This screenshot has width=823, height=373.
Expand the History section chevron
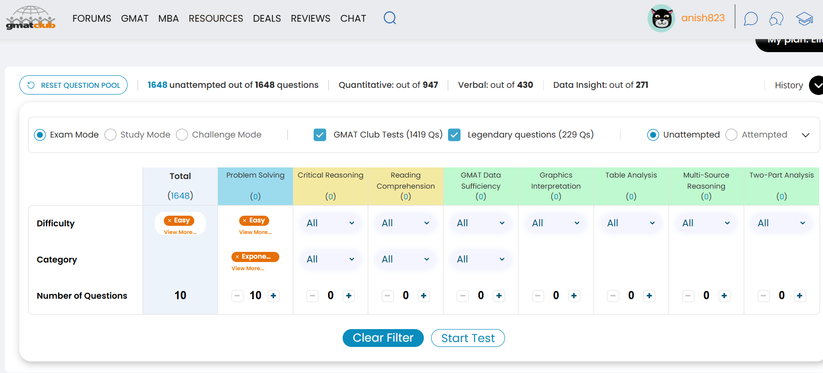(816, 85)
